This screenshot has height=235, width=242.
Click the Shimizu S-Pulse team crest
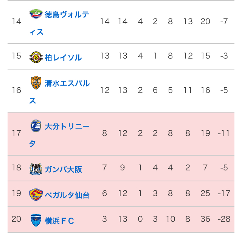[36, 83]
